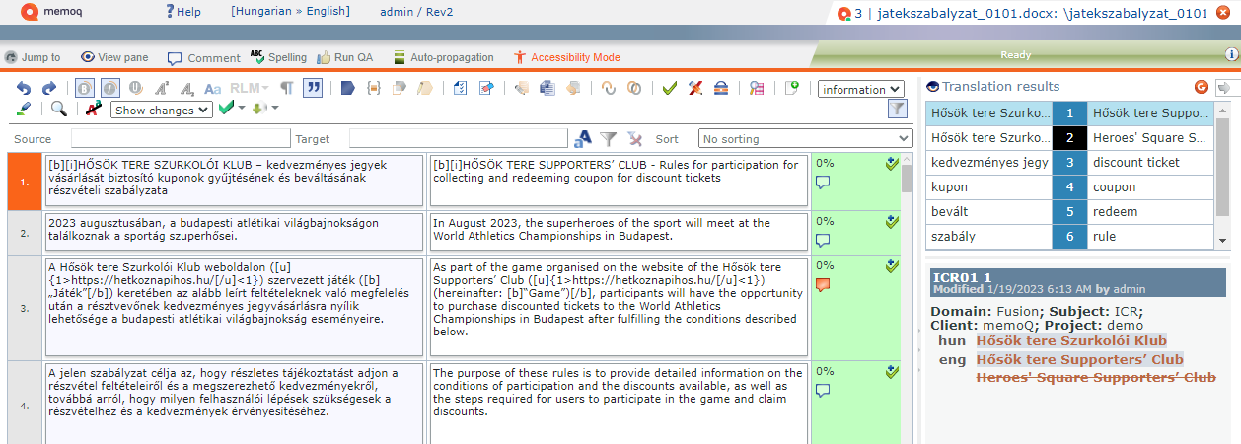Open the No sorting dropdown
The height and width of the screenshot is (444, 1241).
coord(805,139)
